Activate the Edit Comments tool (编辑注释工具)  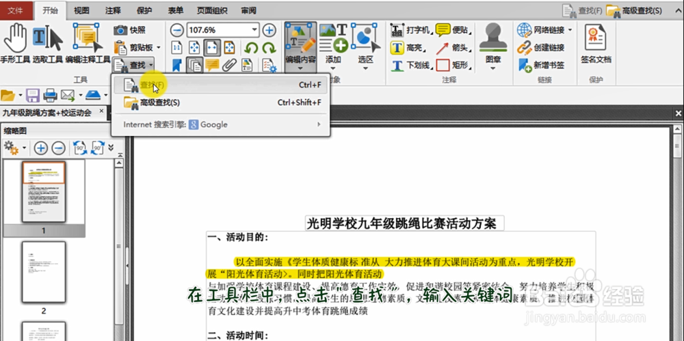click(88, 44)
